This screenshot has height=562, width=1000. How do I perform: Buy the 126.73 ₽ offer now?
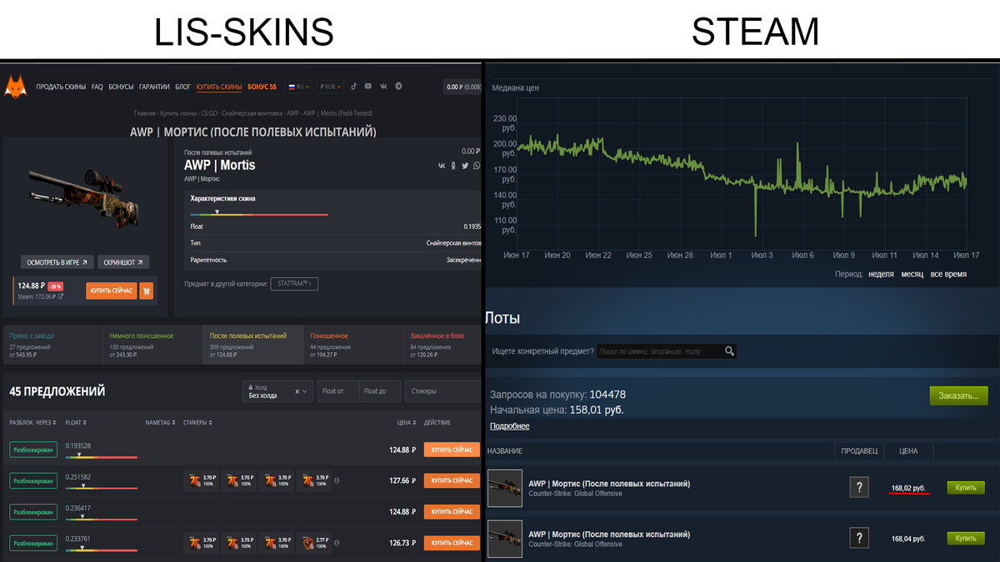[x=452, y=543]
